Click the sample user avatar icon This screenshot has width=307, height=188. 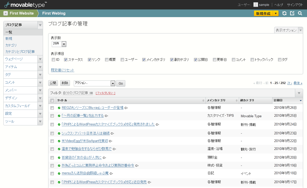click(x=255, y=5)
